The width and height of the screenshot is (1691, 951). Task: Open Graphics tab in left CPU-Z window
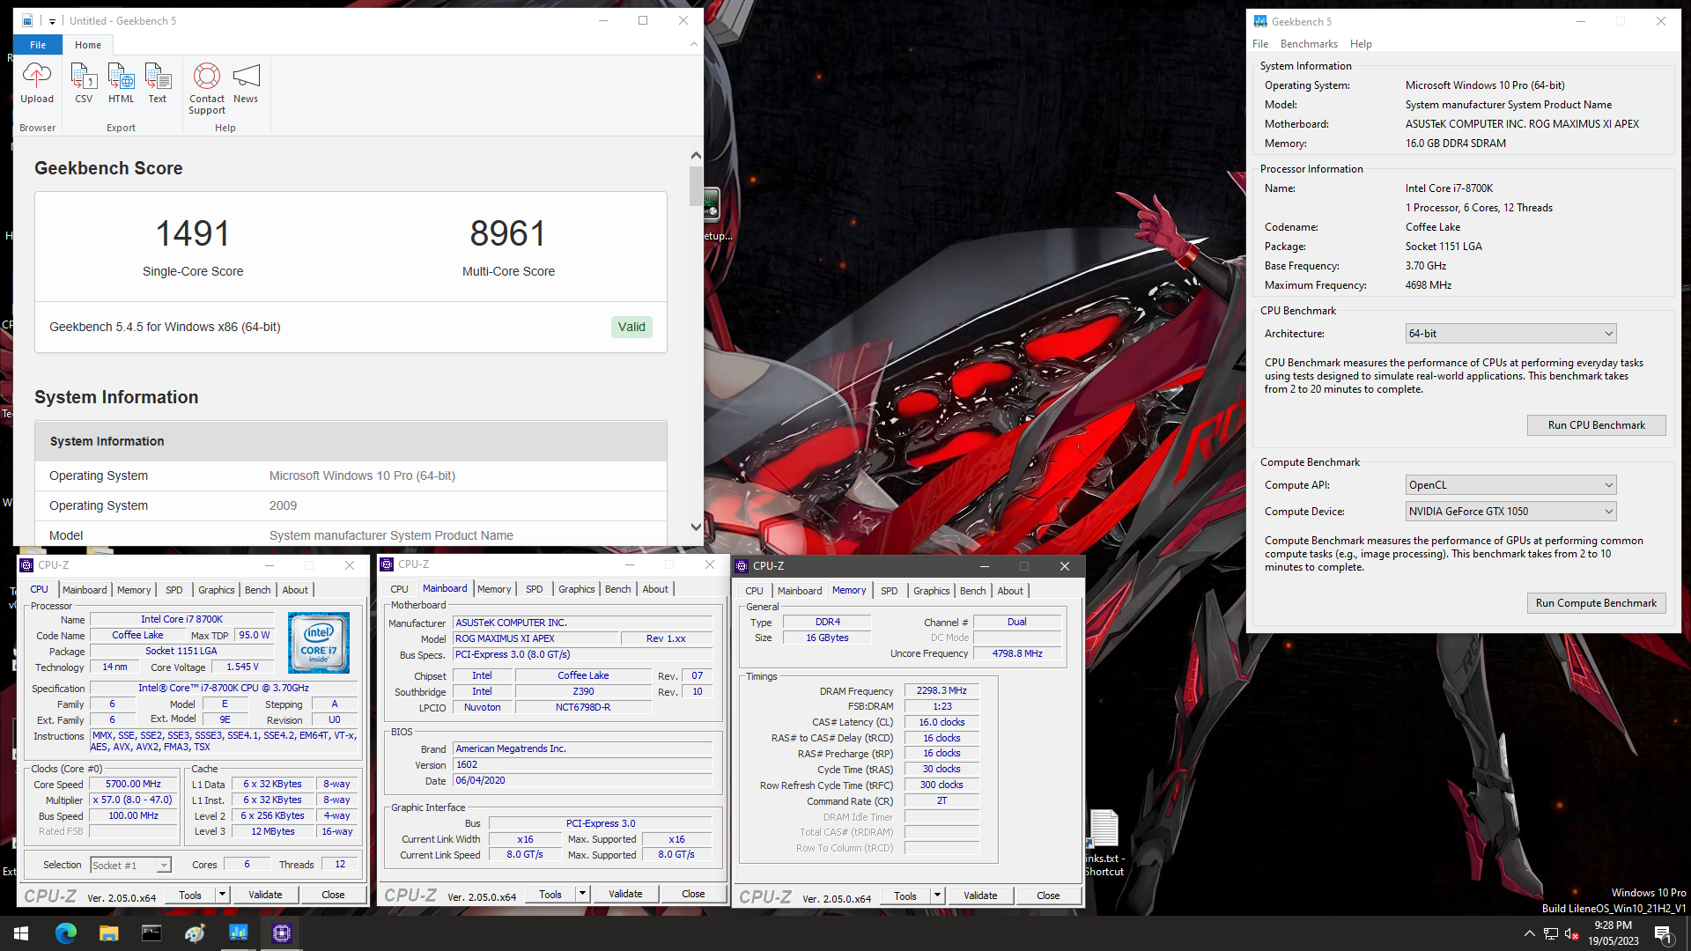[x=217, y=590]
